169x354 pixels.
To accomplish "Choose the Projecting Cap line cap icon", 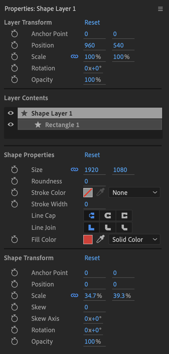I will 124,216.
